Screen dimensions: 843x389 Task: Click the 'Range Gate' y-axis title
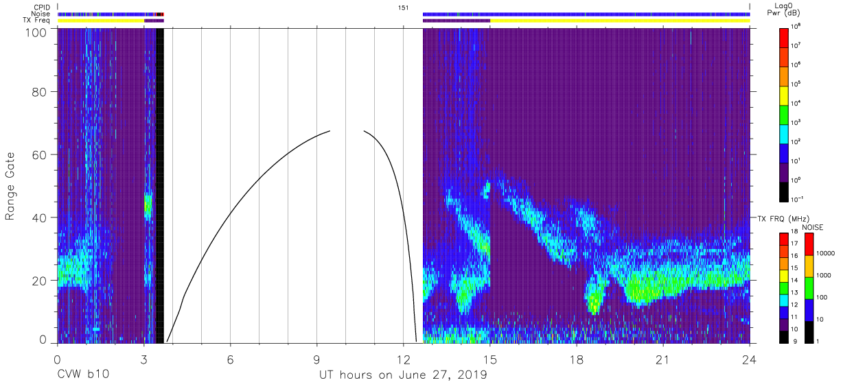[x=10, y=187]
